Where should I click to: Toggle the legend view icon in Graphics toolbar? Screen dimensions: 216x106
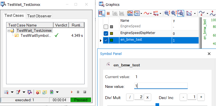102,13
